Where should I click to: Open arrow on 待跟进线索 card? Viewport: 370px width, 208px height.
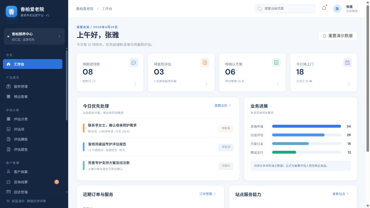(x=135, y=84)
